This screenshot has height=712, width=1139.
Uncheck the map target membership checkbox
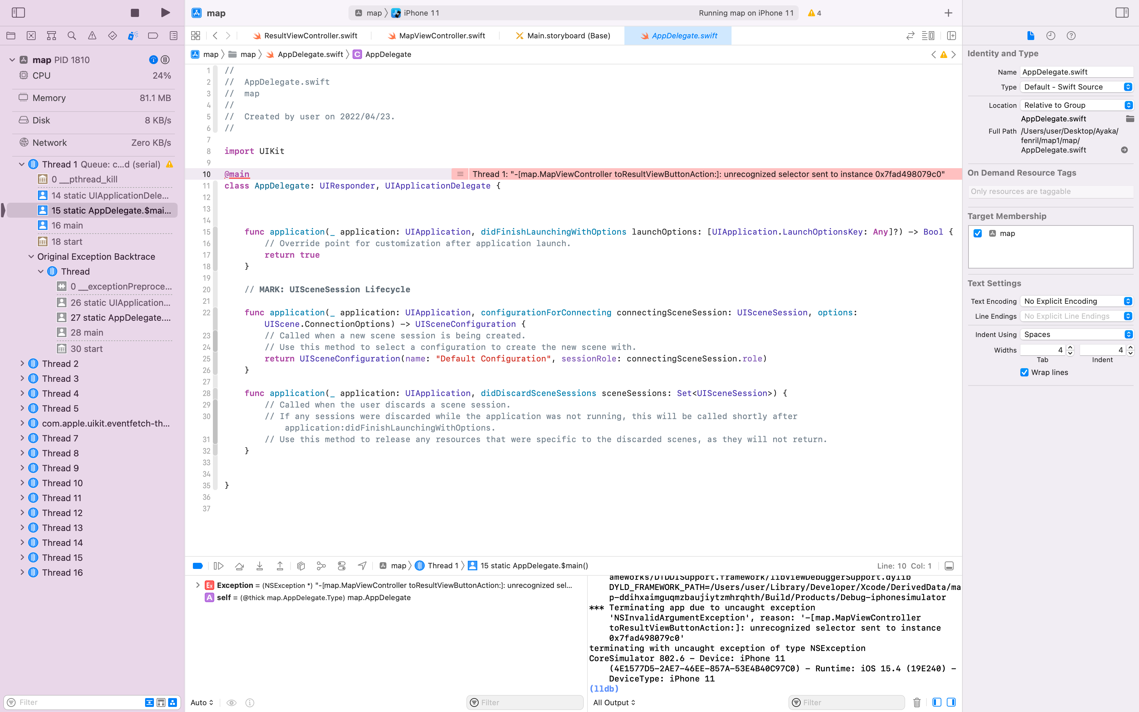(978, 233)
